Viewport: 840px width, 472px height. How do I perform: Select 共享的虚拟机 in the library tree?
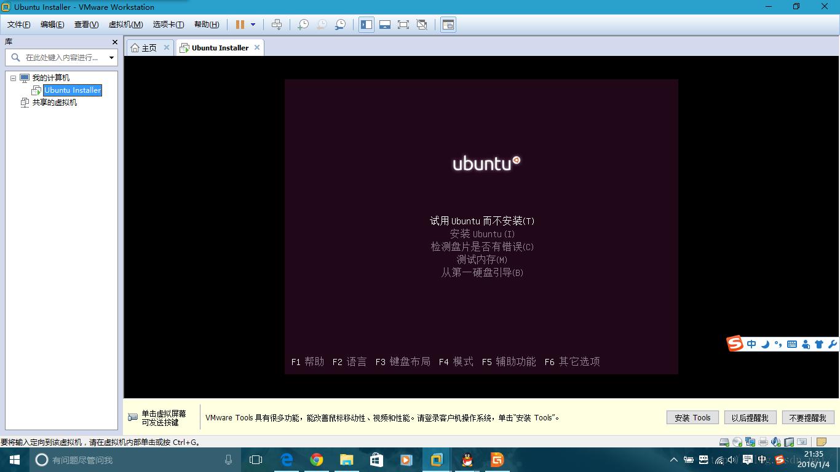pos(54,103)
